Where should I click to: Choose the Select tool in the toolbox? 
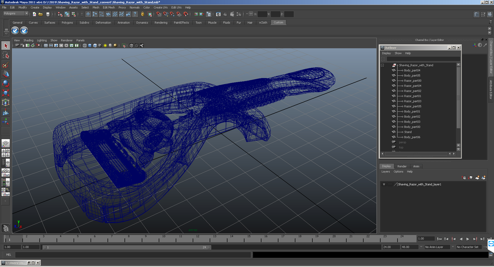click(6, 46)
